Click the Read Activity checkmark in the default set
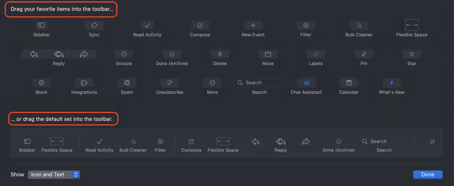Viewport: 454px width, 186px height. click(99, 141)
